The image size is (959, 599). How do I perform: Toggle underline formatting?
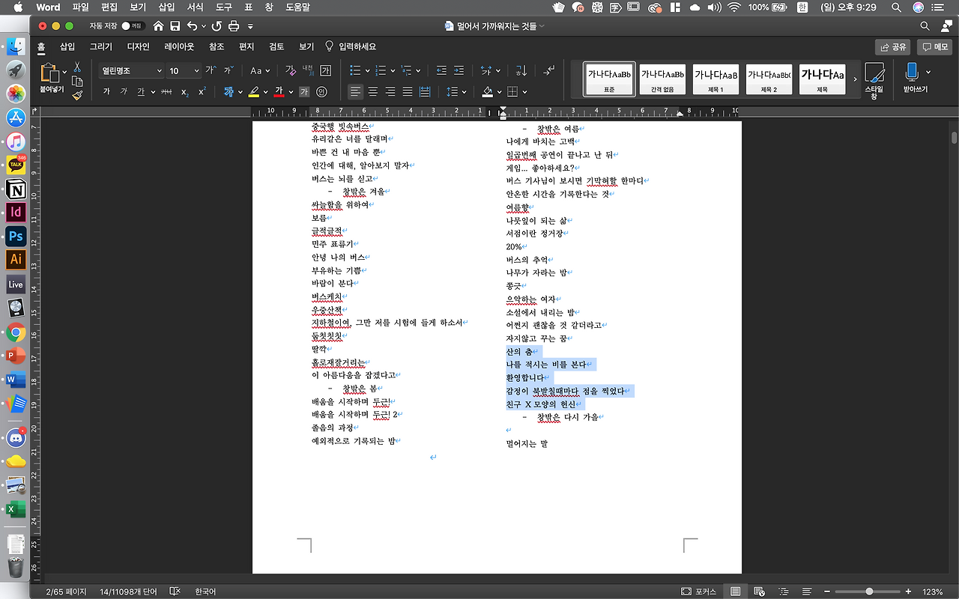[140, 91]
